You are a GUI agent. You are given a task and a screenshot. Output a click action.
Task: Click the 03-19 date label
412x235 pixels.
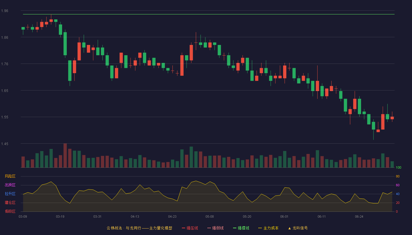point(60,216)
